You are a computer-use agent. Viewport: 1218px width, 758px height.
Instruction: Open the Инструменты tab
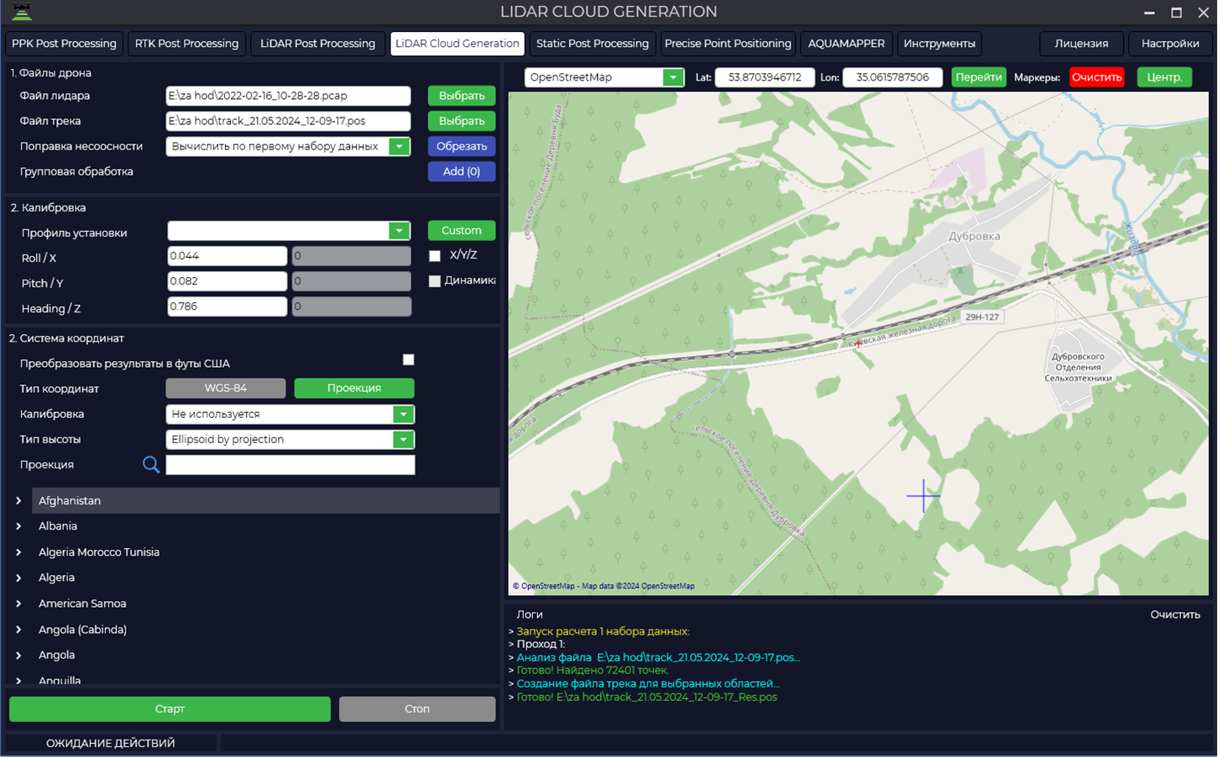939,44
